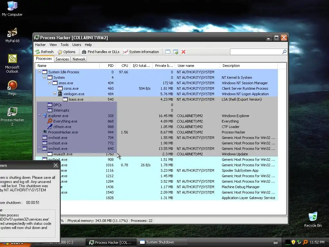This screenshot has width=329, height=247.
Task: Sort by Description column header
Action: (x=249, y=66)
